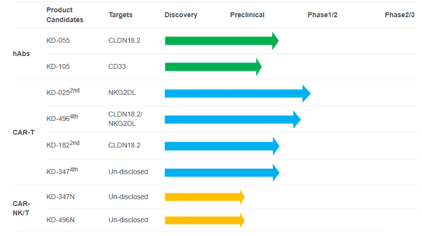Click the KD-347 4th blue arrow bar
422x236 pixels.
pyautogui.click(x=221, y=172)
